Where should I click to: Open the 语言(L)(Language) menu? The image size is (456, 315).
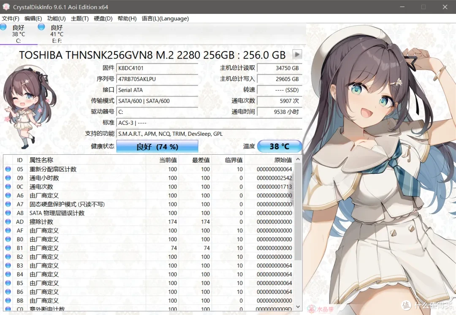pyautogui.click(x=165, y=19)
